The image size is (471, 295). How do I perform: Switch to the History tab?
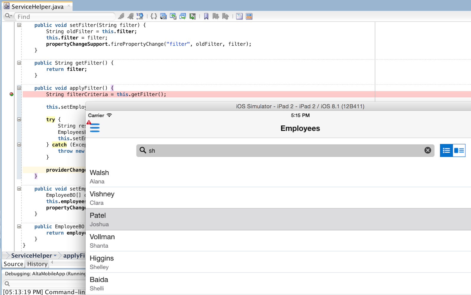[x=37, y=264]
